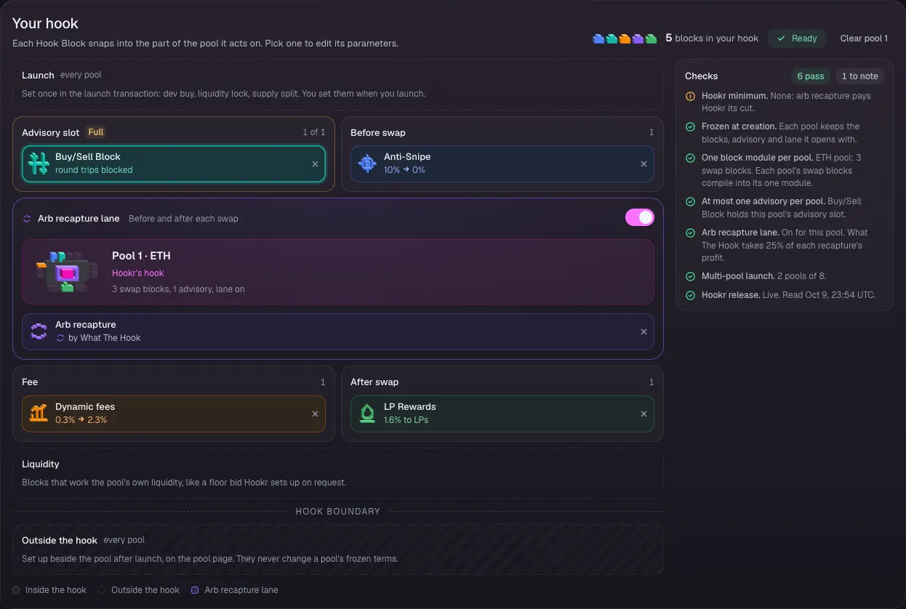Click the Hookr release check icon
Image resolution: width=906 pixels, height=609 pixels.
click(x=690, y=295)
